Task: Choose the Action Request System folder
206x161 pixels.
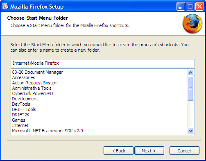Action: (35, 83)
